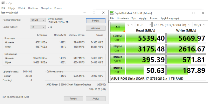Click the 5669.97 write result
This screenshot has width=208, height=104.
[186, 38]
